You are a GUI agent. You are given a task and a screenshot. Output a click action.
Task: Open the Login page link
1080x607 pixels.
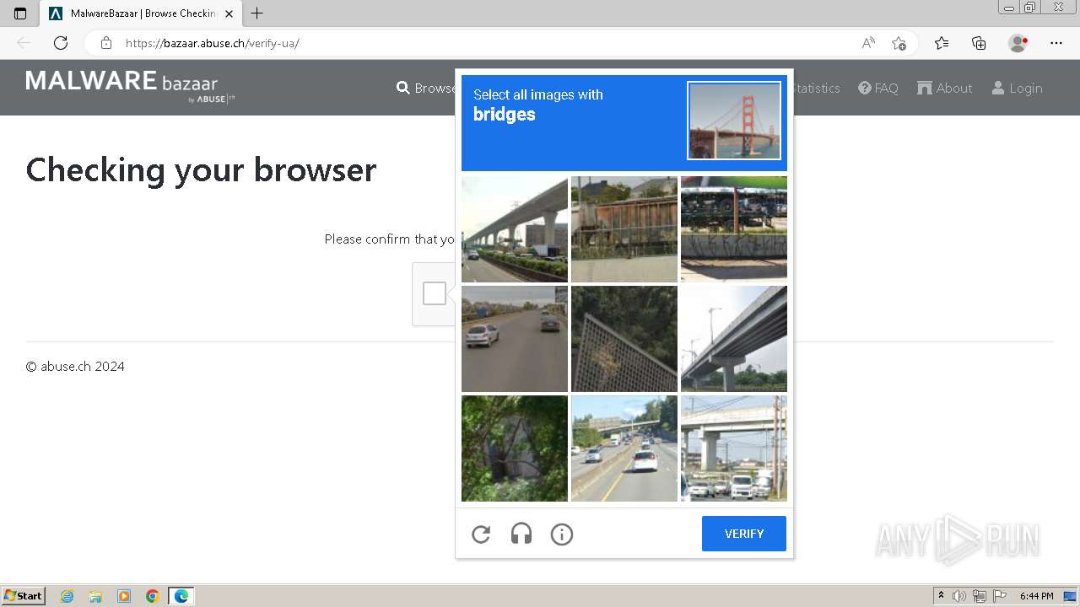tap(1017, 88)
